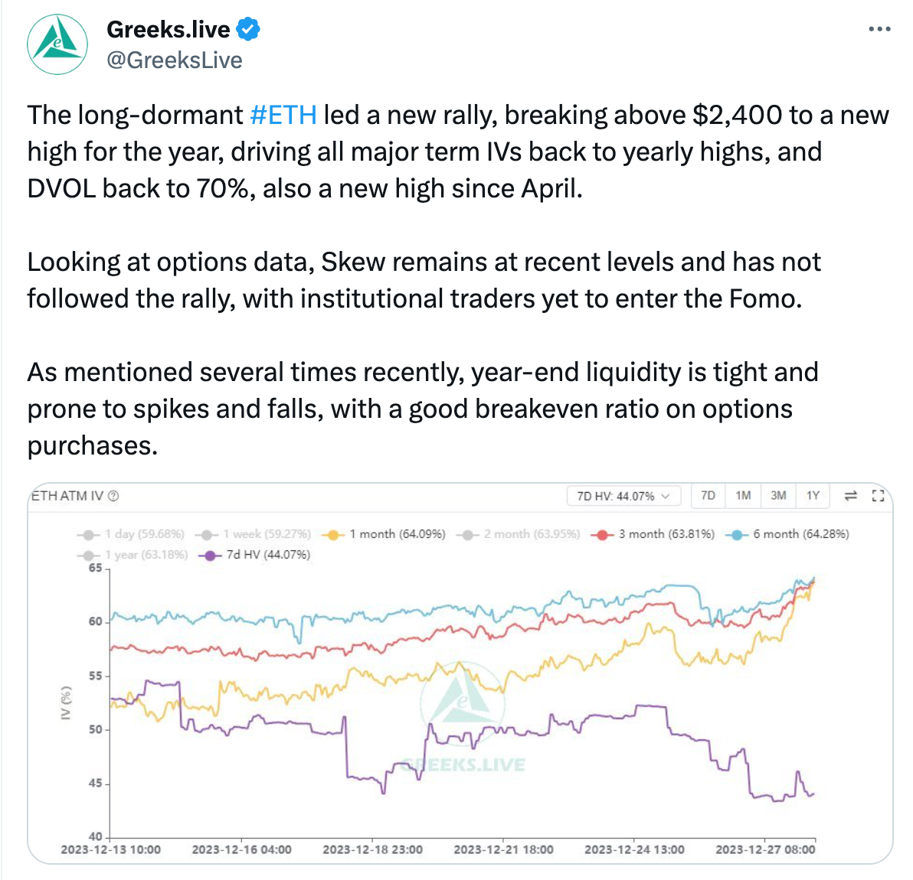
Task: Switch chart to the 3M range
Action: (x=778, y=496)
